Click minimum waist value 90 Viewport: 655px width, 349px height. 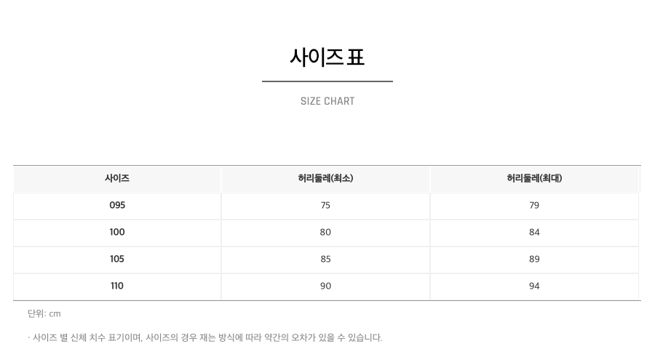[x=325, y=286]
